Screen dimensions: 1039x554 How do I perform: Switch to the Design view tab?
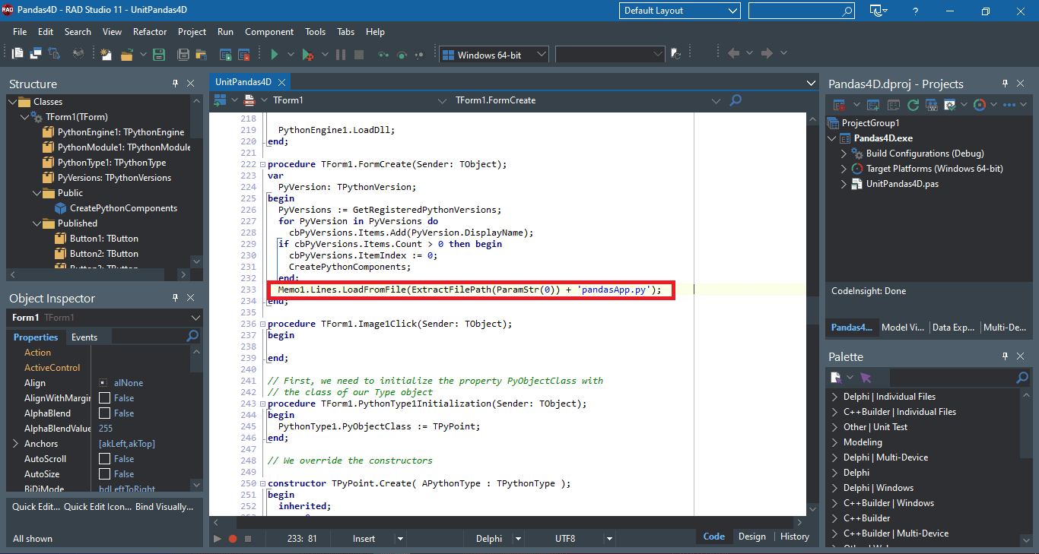[752, 537]
